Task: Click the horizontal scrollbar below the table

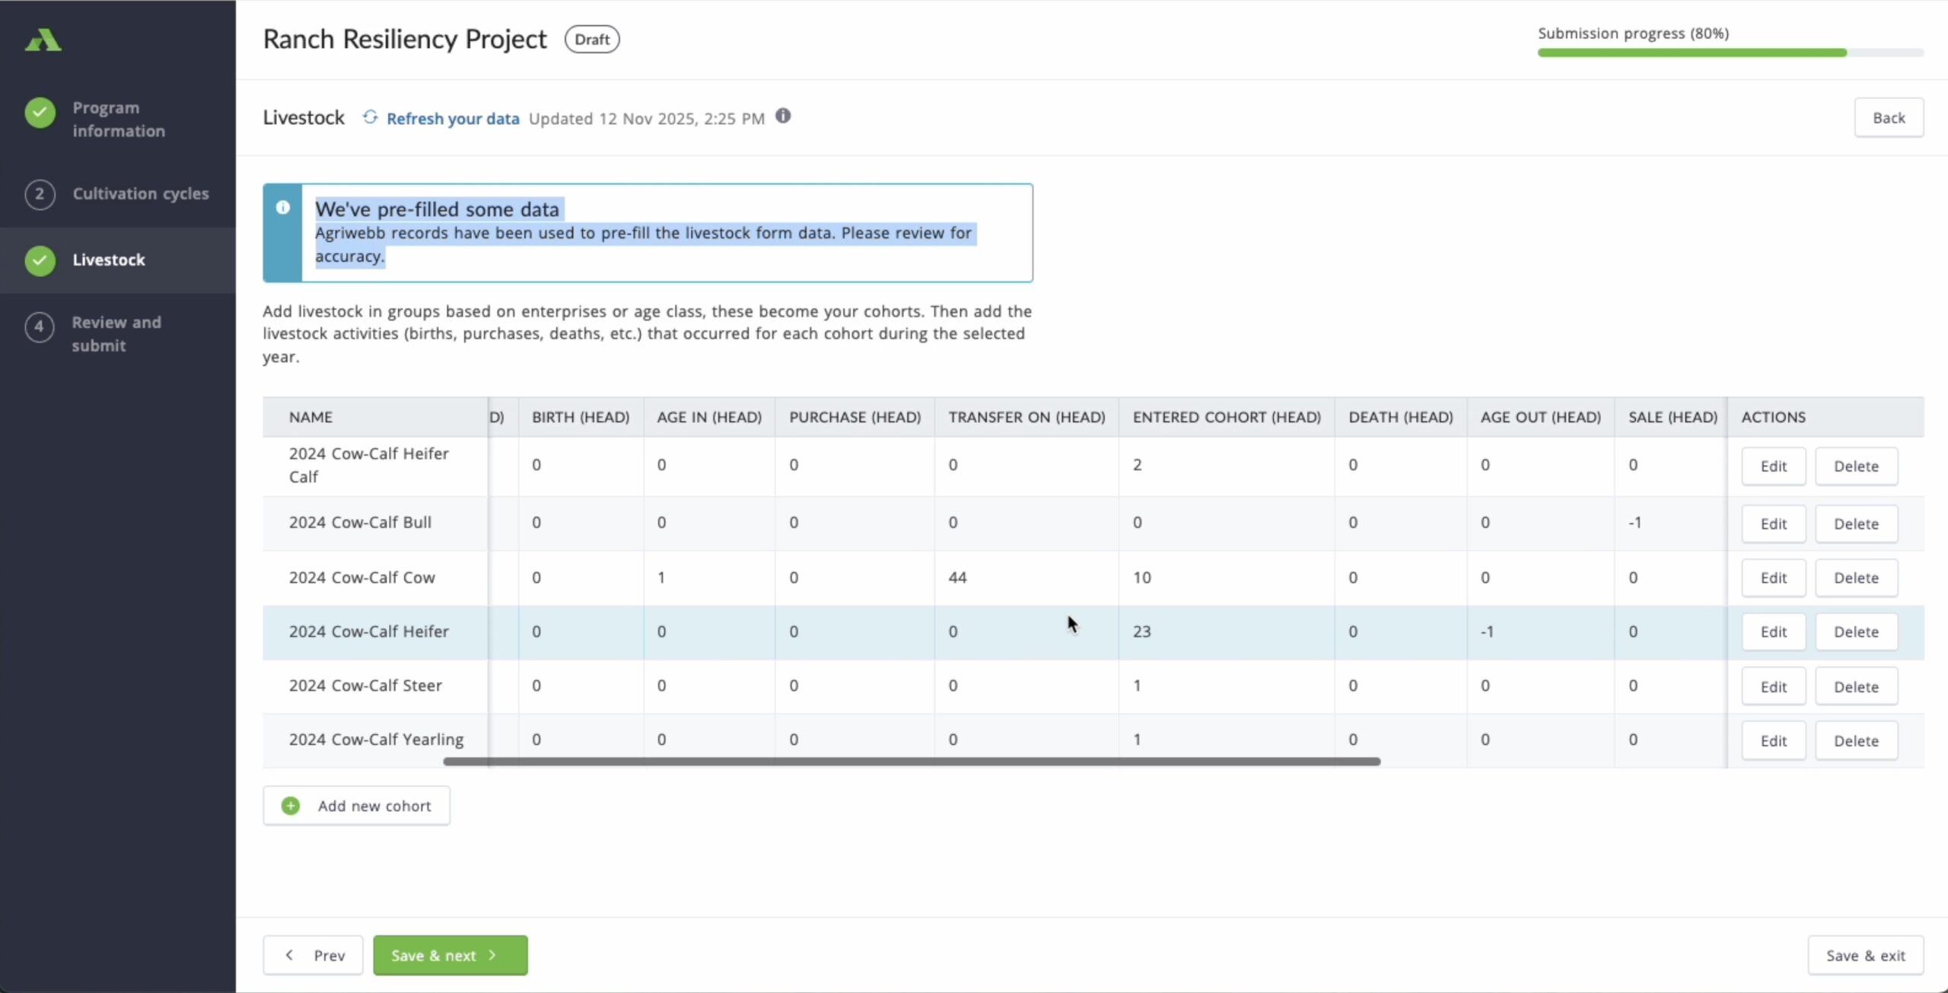Action: [x=910, y=762]
